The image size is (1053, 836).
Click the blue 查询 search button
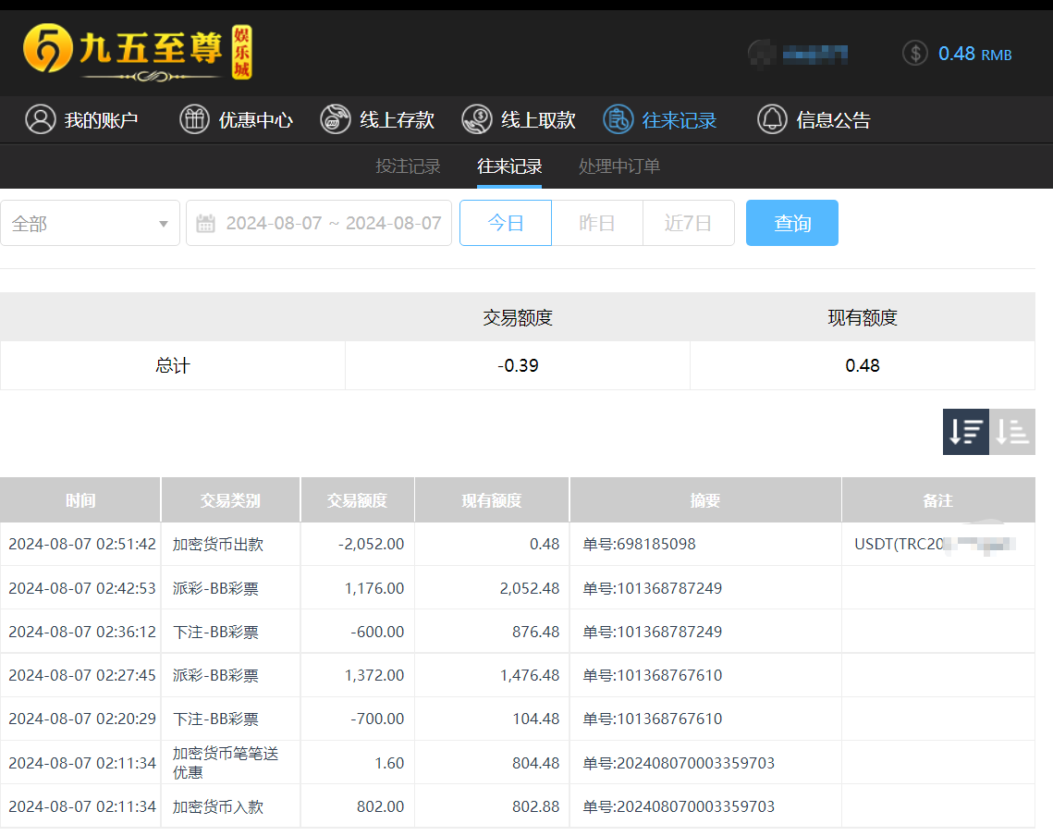(791, 222)
